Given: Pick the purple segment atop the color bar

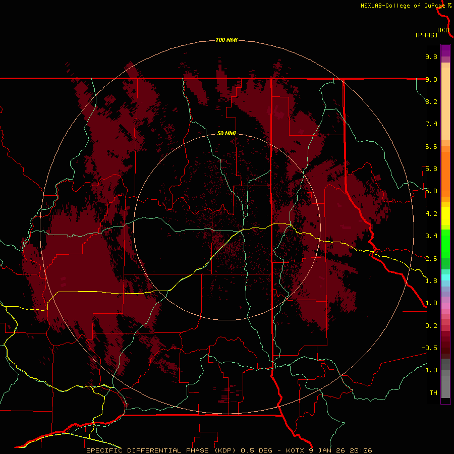Looking at the screenshot, I should coord(445,50).
